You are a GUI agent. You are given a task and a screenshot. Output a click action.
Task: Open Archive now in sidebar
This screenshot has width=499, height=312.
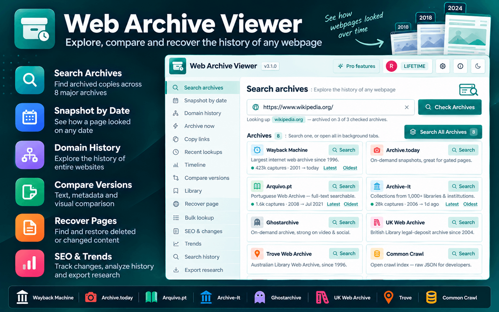(203, 126)
